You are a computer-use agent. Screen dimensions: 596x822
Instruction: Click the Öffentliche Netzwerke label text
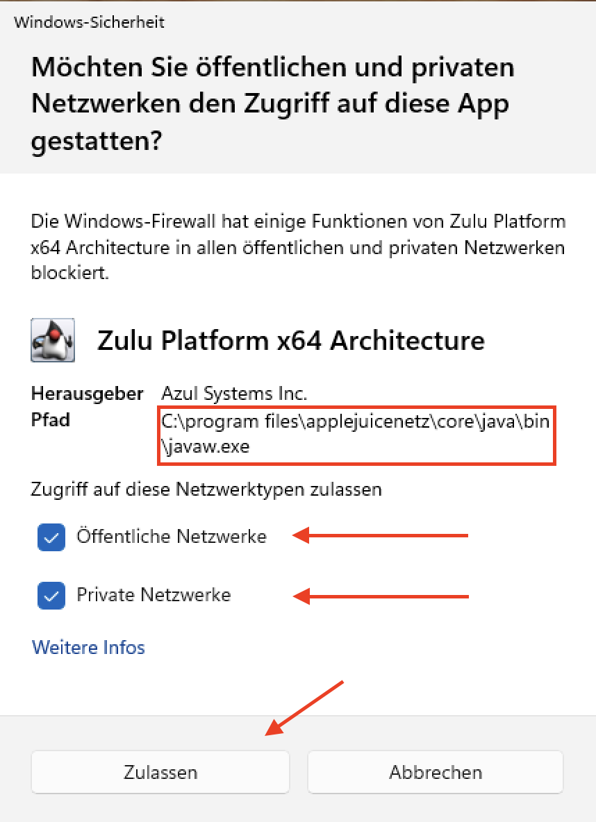pyautogui.click(x=172, y=536)
